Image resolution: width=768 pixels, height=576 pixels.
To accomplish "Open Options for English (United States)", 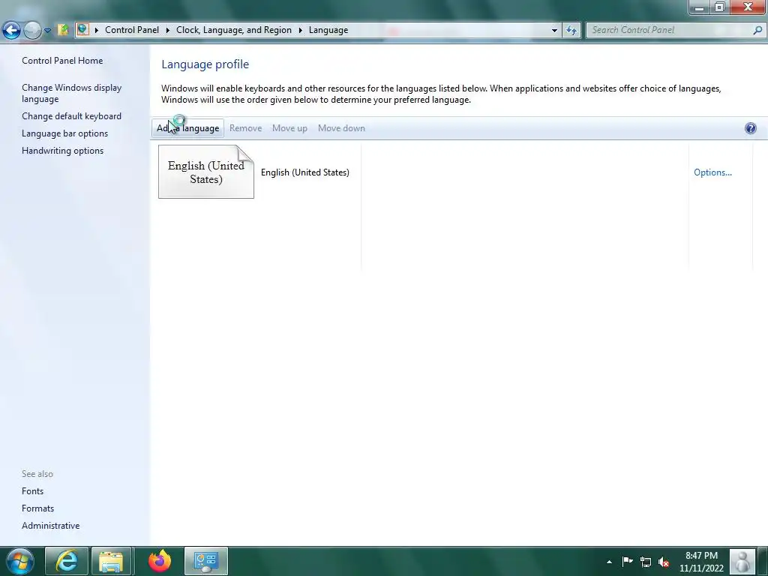I will [x=712, y=172].
